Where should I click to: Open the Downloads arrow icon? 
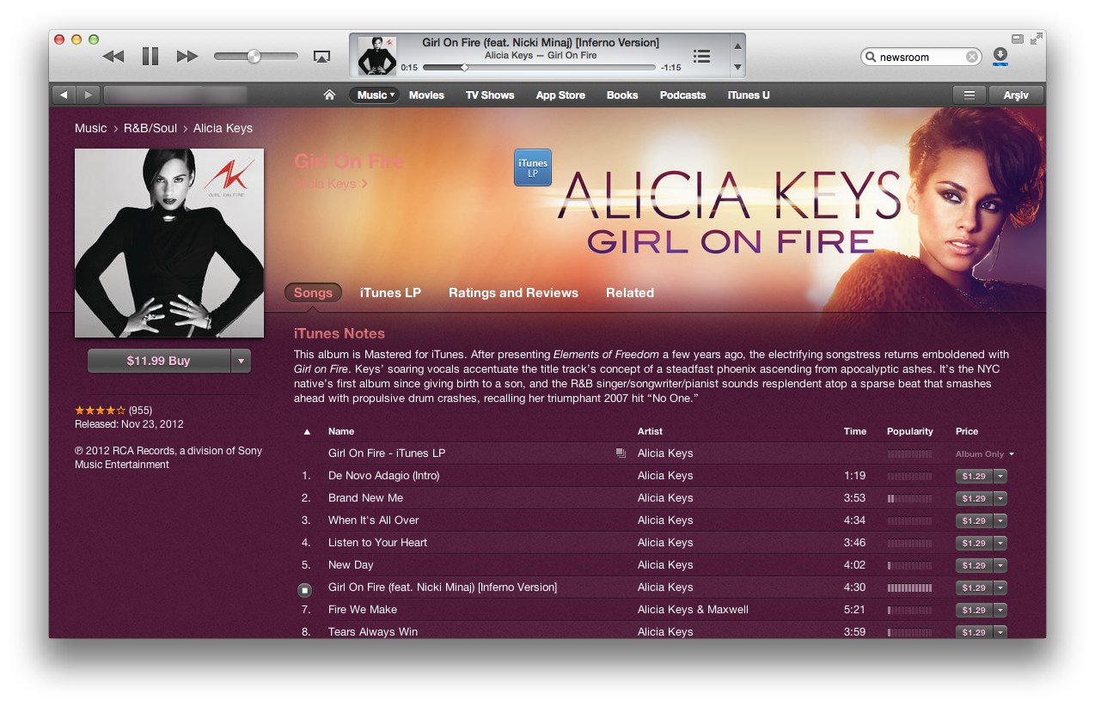click(x=1000, y=56)
